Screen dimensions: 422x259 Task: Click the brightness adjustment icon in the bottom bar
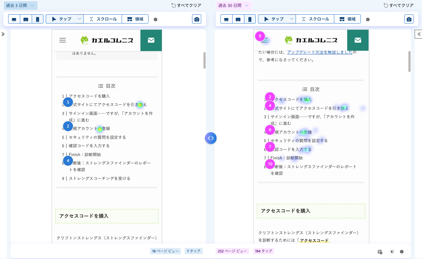392,251
